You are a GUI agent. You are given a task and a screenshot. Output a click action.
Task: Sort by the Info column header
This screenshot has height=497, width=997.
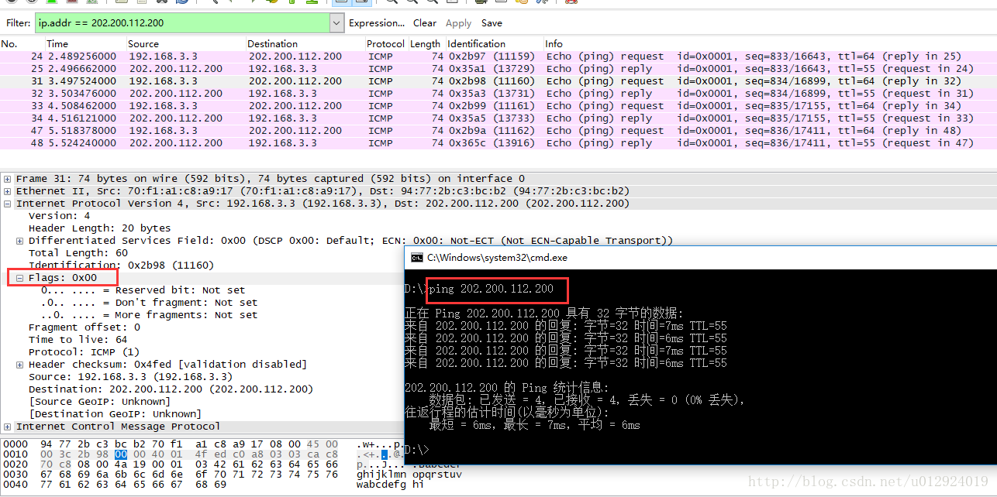click(770, 44)
